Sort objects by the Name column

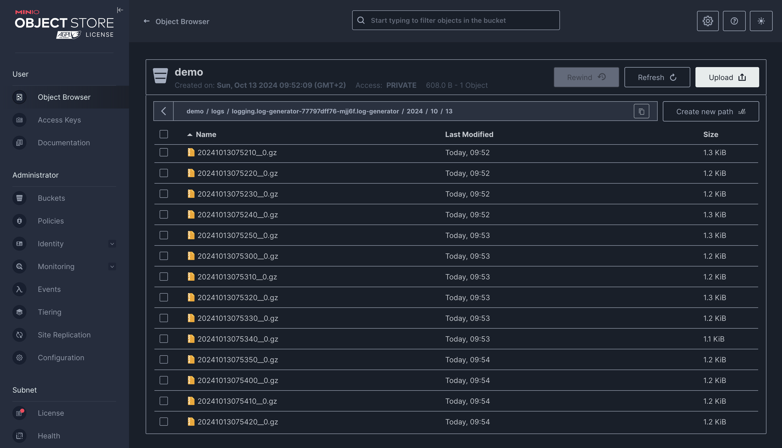click(x=206, y=134)
